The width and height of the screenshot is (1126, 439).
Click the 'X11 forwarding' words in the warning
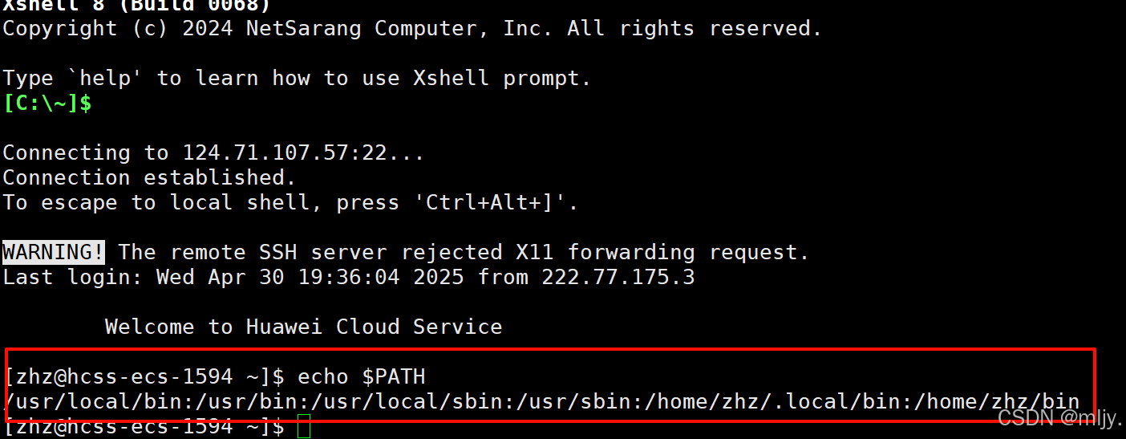click(x=606, y=252)
